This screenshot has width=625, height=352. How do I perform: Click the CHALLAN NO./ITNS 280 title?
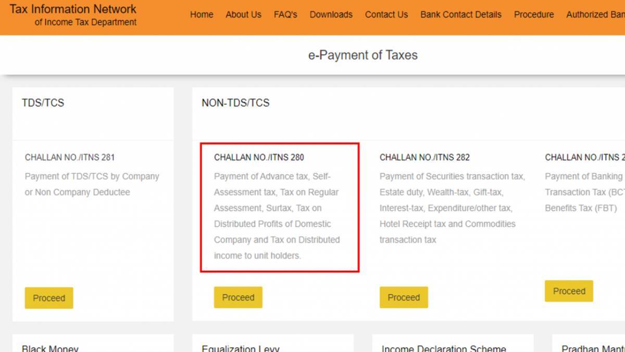point(259,157)
